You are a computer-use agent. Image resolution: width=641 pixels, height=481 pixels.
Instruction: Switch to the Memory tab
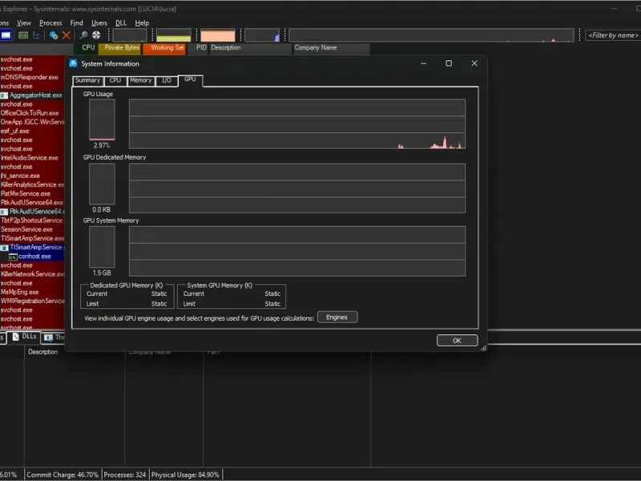141,81
